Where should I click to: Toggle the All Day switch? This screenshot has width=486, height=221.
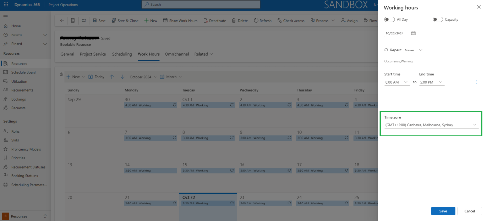389,19
